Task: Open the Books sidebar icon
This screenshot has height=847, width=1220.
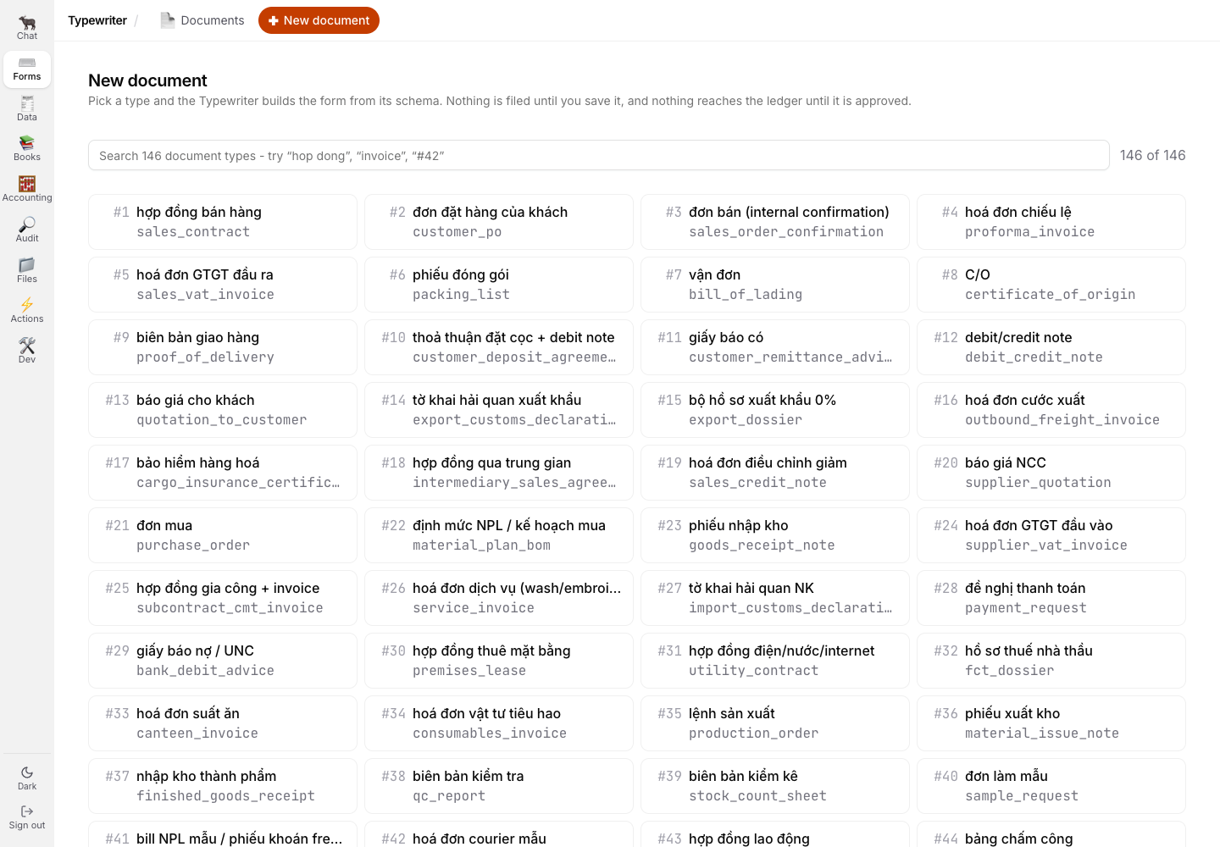Action: (x=27, y=149)
